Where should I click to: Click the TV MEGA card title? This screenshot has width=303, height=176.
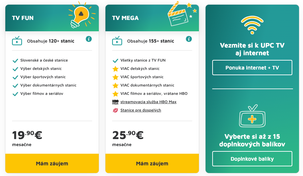(125, 18)
